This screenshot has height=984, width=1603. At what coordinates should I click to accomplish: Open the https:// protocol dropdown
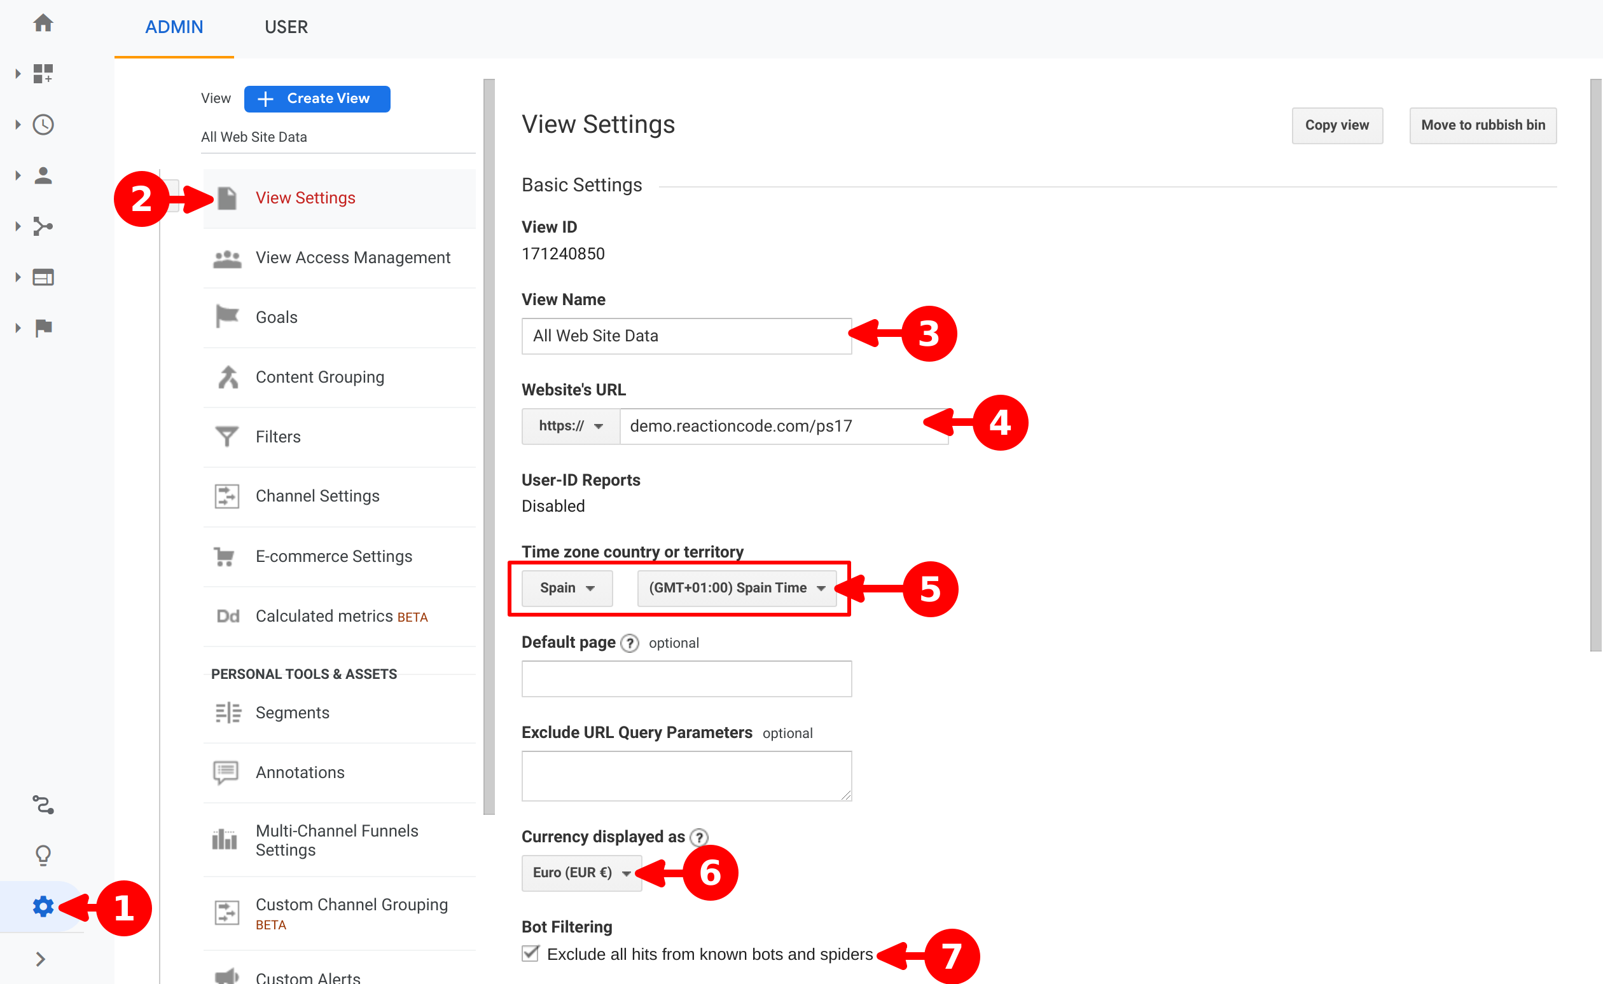point(571,427)
